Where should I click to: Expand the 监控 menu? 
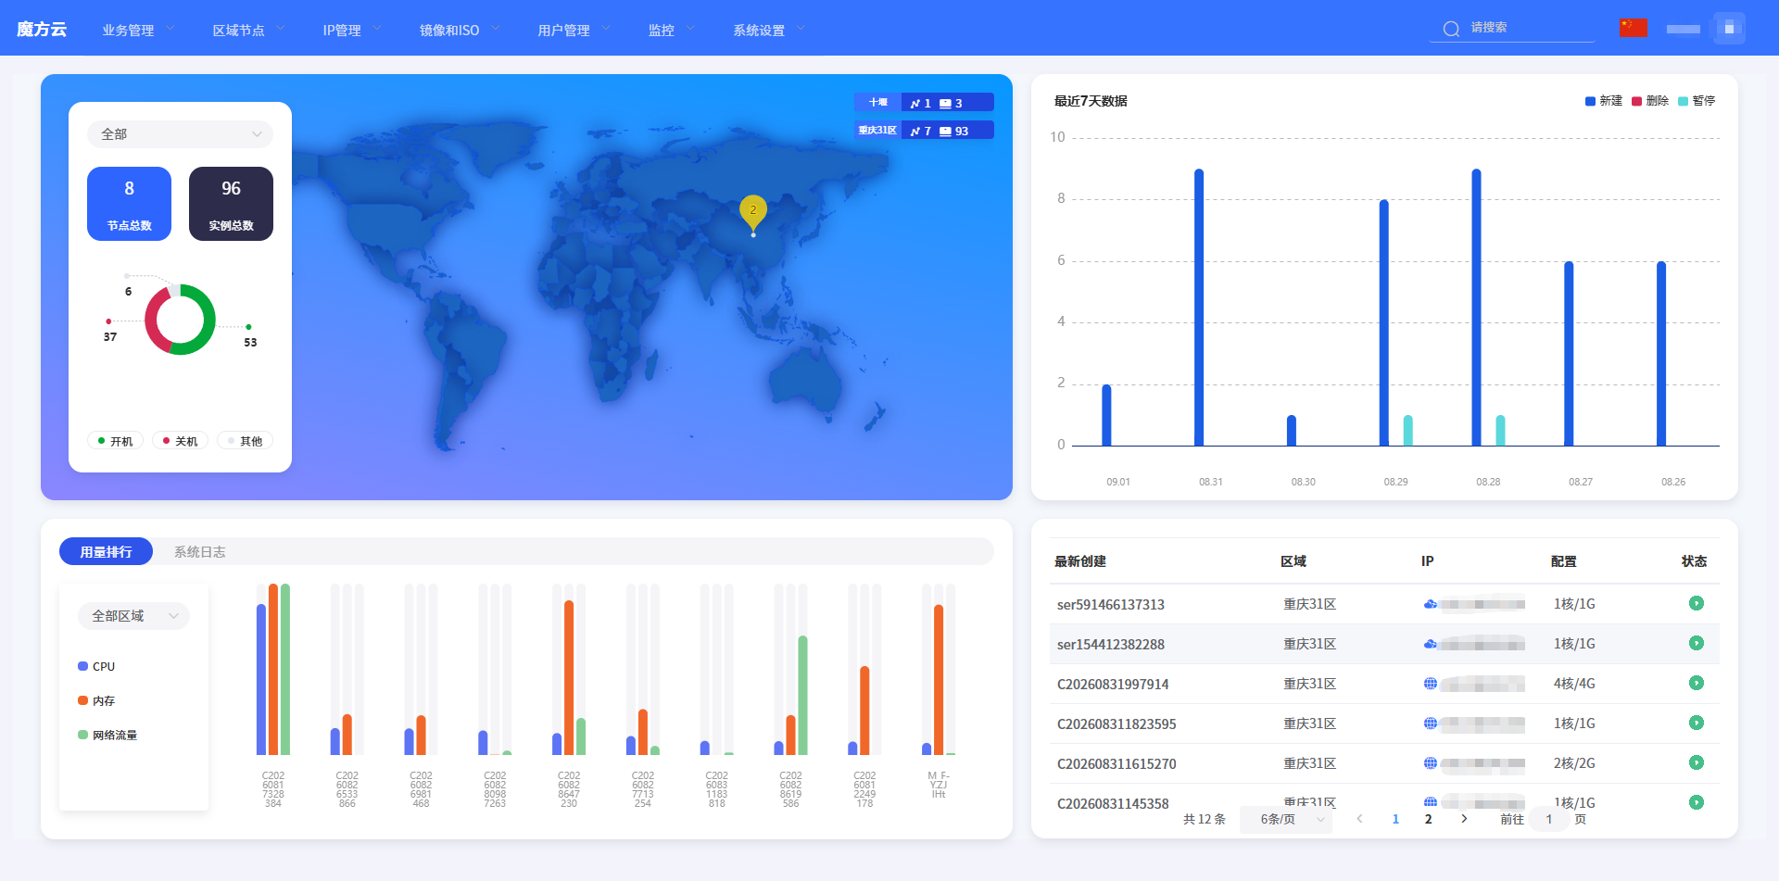671,30
